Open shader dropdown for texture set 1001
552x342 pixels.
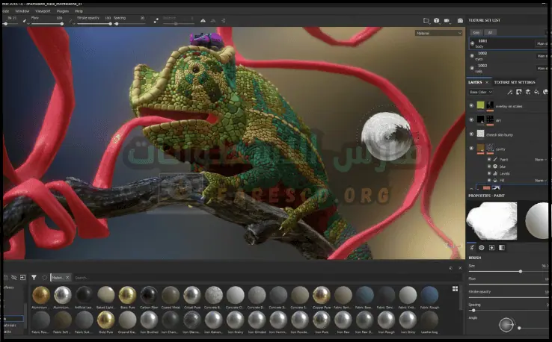[542, 44]
